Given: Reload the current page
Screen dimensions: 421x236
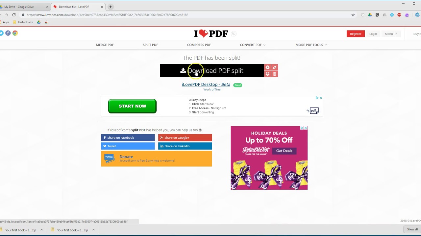Looking at the screenshot, I should (14, 15).
